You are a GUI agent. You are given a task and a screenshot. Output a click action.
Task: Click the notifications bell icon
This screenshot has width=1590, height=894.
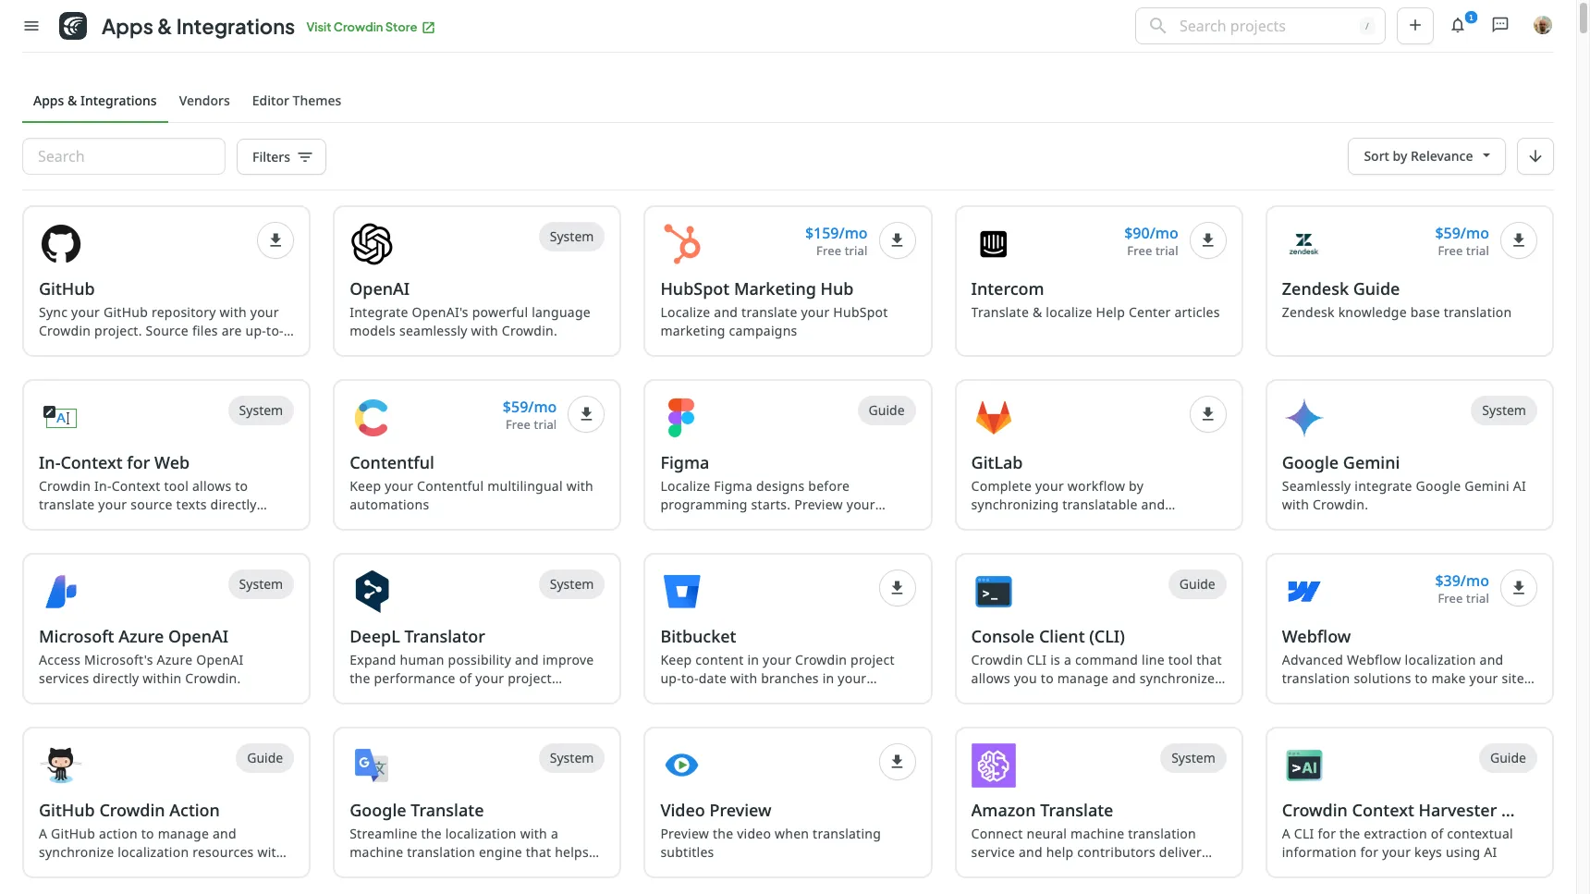coord(1458,26)
